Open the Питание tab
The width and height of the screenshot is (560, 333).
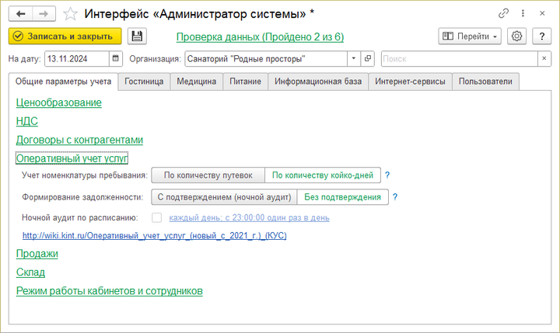pyautogui.click(x=245, y=82)
